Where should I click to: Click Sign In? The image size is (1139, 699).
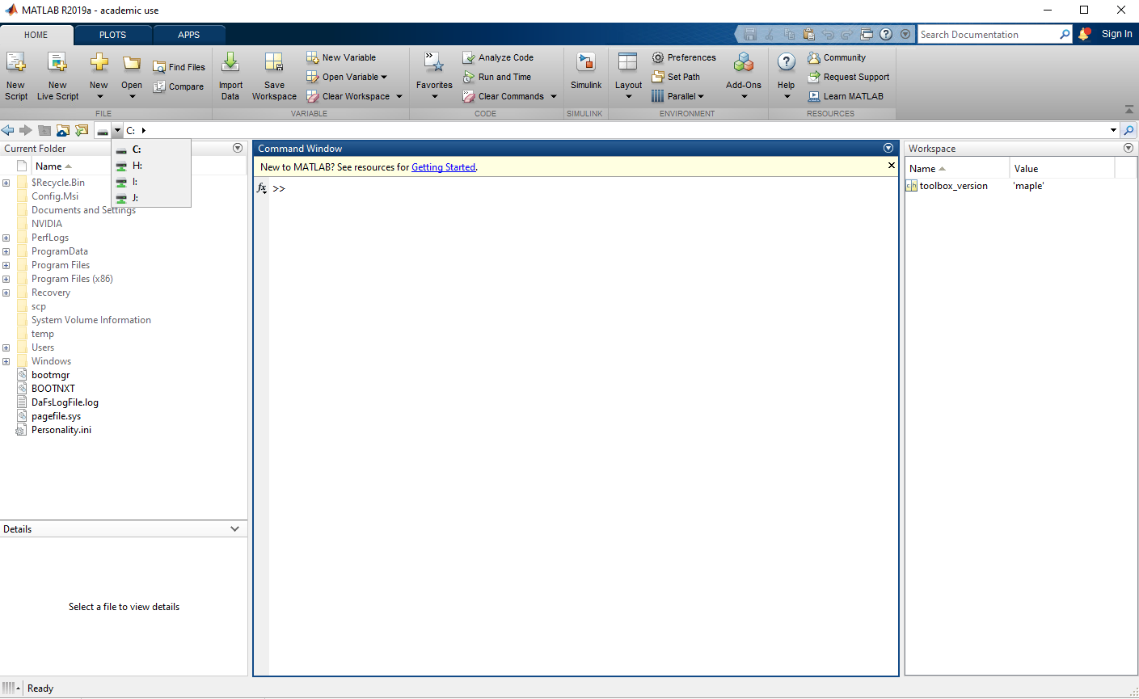(x=1116, y=34)
